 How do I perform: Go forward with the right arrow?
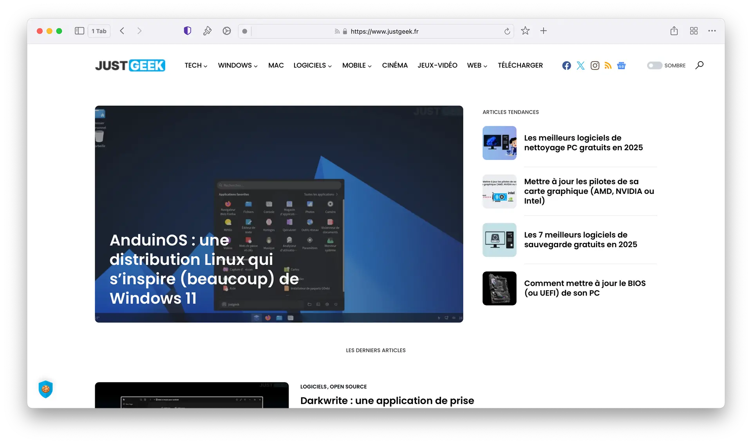tap(139, 31)
